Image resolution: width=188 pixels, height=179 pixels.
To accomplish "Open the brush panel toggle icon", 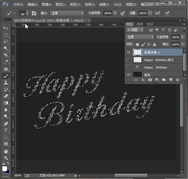I will pyautogui.click(x=34, y=13).
